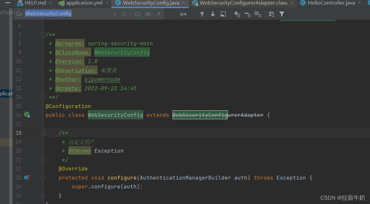The height and width of the screenshot is (204, 370).
Task: Open search history dropdown magnifier
Action: pyautogui.click(x=19, y=14)
